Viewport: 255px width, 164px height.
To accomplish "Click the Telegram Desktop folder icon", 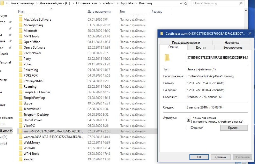I will coord(21,114).
